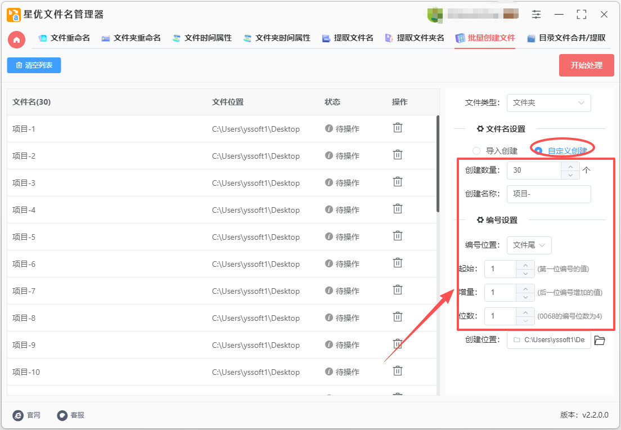Viewport: 621px width, 430px height.
Task: Click the file list vertical scrollbar
Action: (438, 163)
